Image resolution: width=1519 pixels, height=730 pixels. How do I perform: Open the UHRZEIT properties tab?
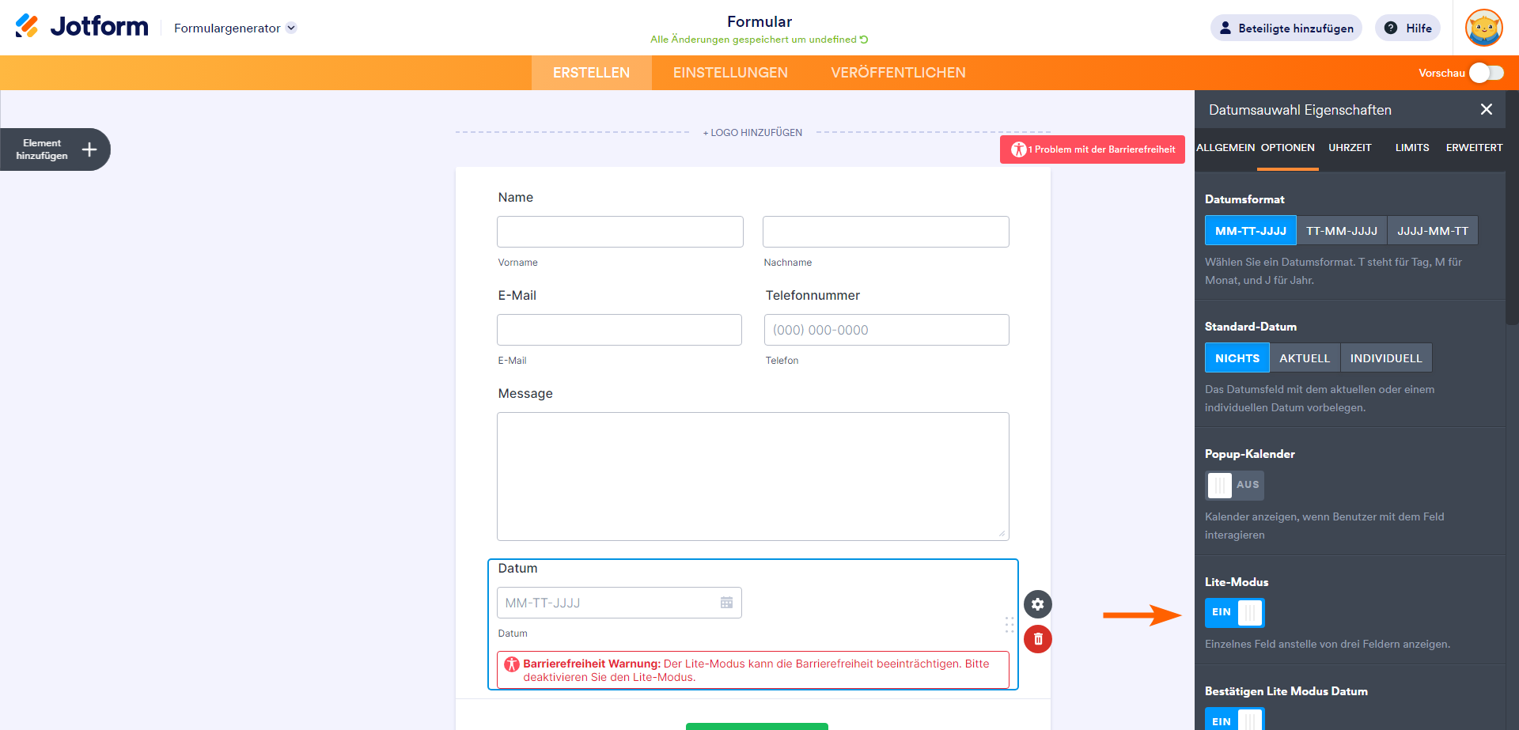pos(1350,148)
